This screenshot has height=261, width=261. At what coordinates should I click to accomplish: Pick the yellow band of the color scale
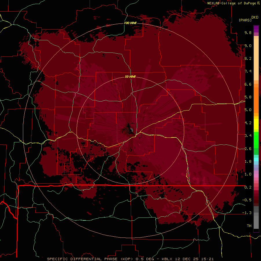coord(256,124)
